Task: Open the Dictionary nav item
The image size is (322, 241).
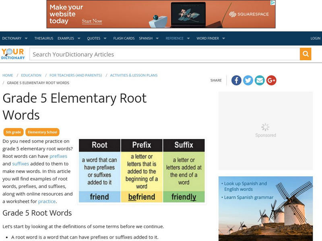Action: (12, 38)
